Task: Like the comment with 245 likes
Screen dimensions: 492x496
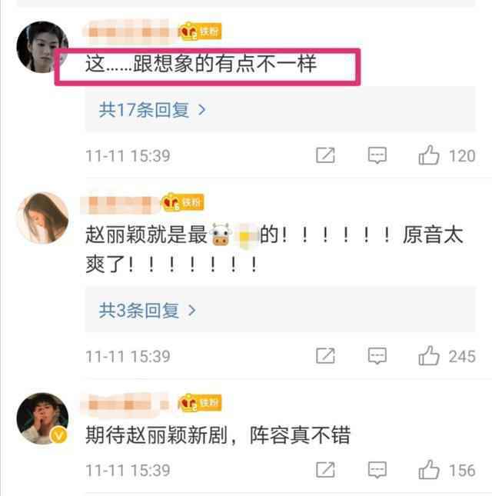Action: [429, 355]
